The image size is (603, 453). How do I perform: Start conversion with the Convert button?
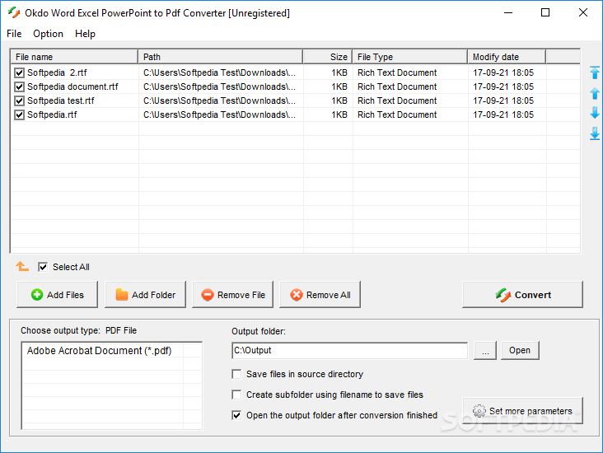tap(522, 295)
